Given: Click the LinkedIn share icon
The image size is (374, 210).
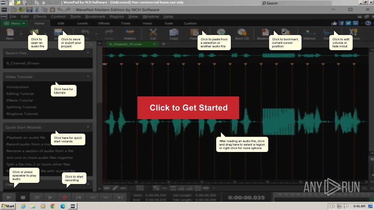Looking at the screenshot, I should click(356, 23).
